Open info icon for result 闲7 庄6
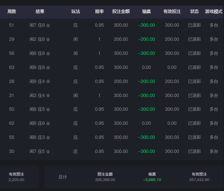The image size is (224, 191). coord(48,26)
